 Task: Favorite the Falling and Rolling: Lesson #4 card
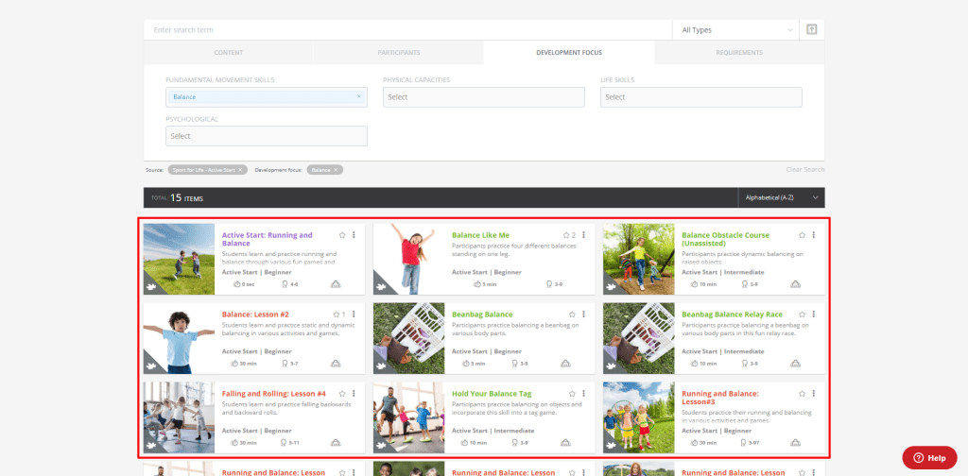tap(342, 394)
